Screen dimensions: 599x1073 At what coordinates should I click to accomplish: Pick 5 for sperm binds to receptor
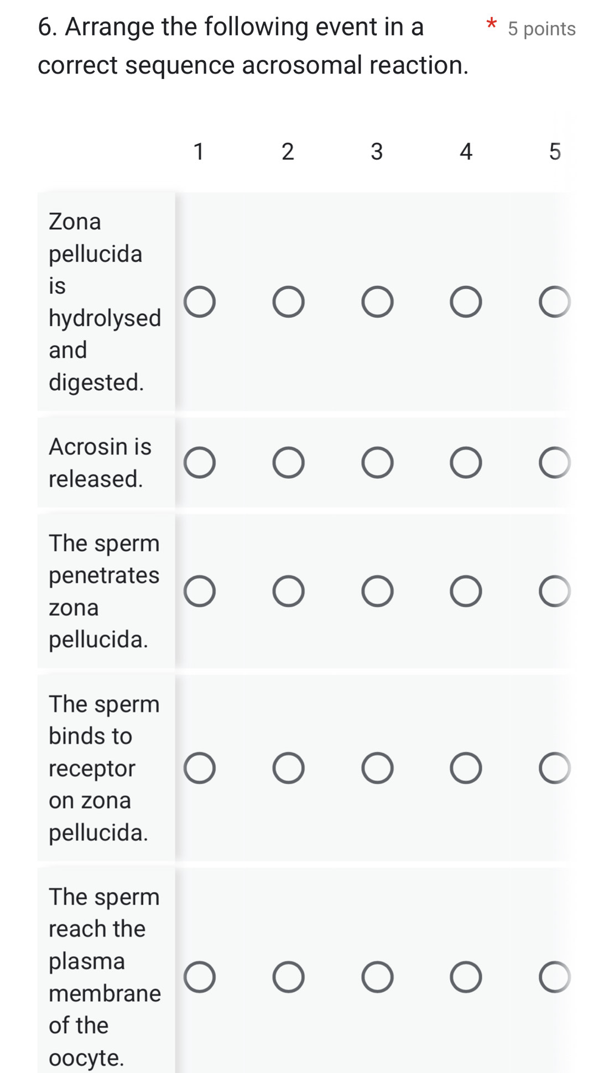(554, 768)
